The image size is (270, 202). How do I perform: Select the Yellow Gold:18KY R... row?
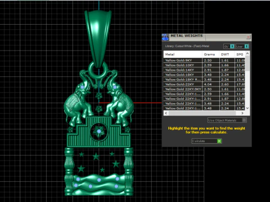(204, 80)
